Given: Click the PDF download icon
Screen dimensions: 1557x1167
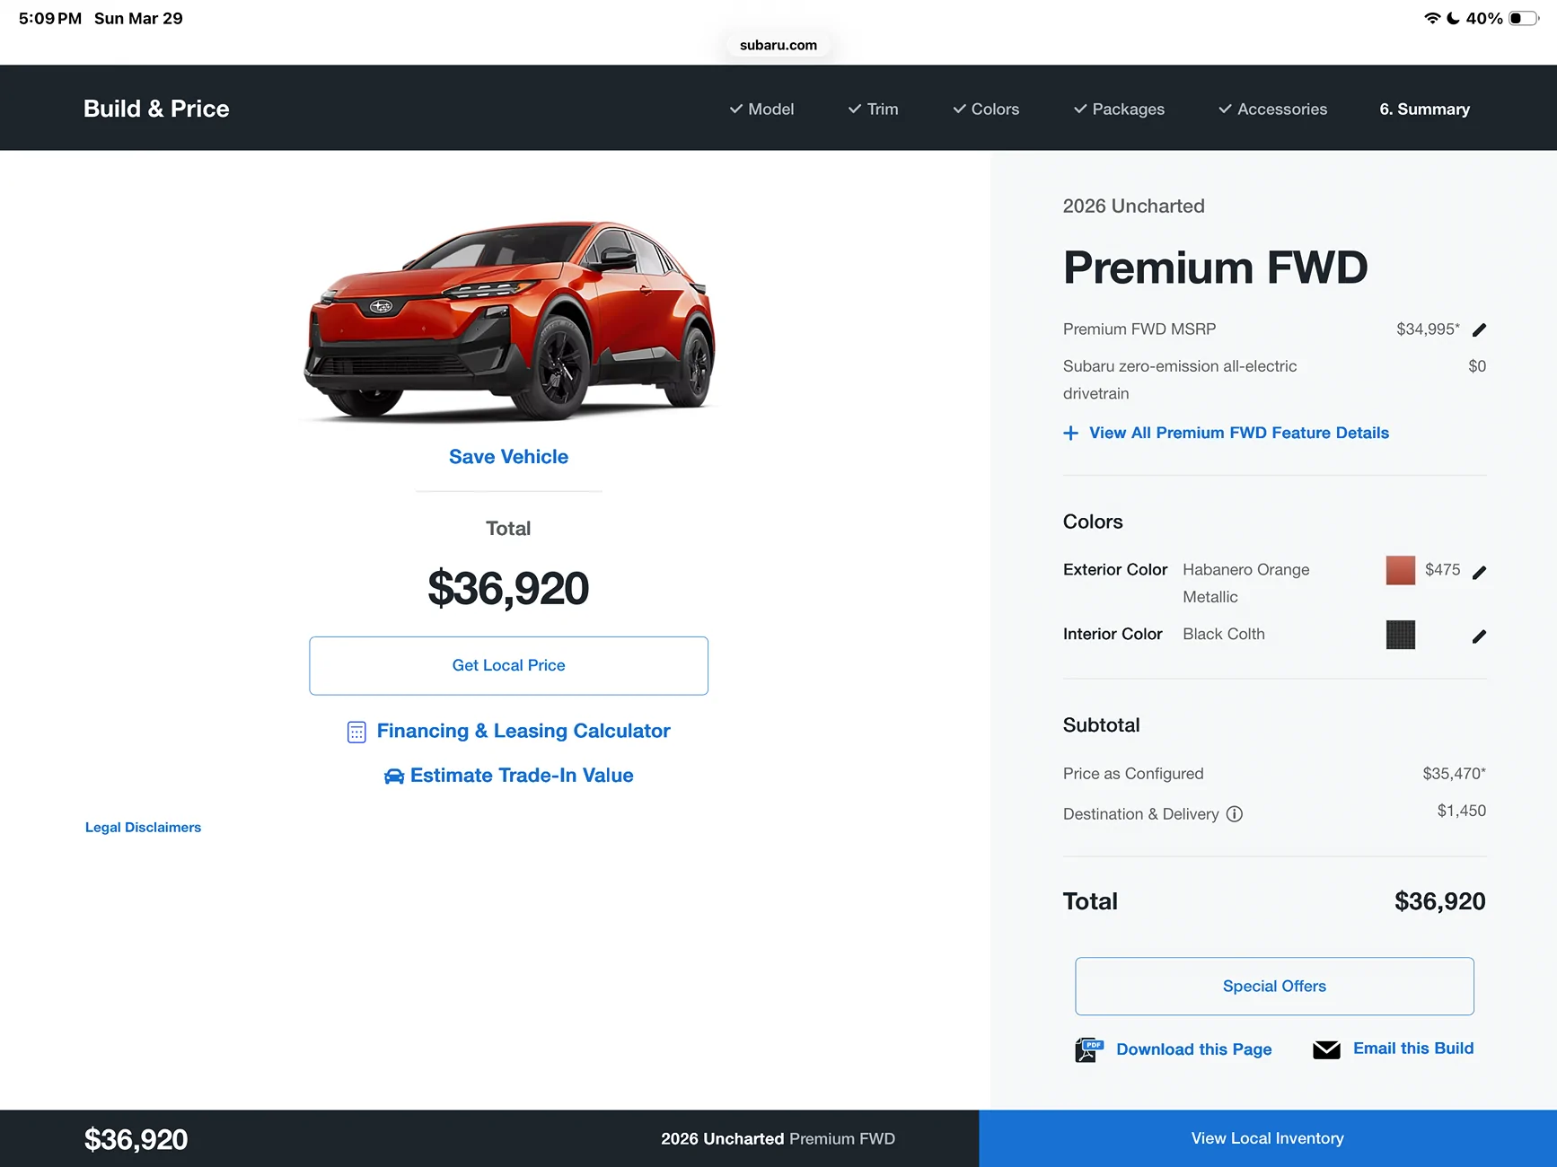Looking at the screenshot, I should 1089,1049.
